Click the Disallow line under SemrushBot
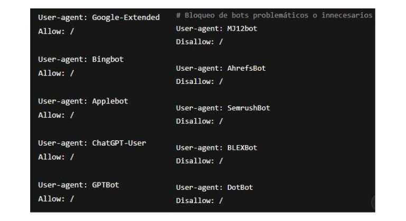This screenshot has height=221, width=406. 199,121
